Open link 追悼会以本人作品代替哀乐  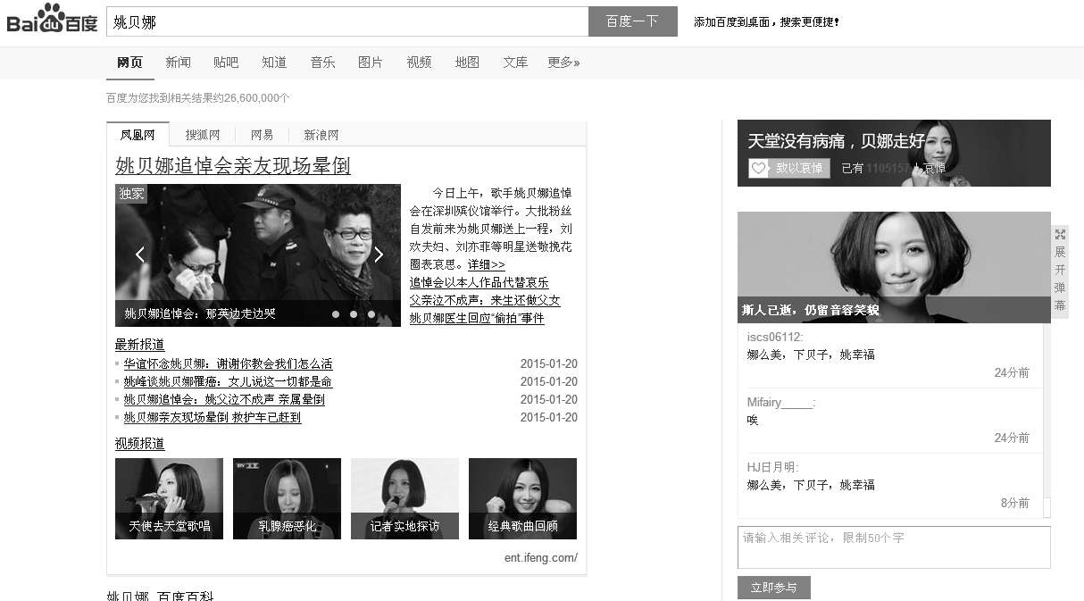[479, 282]
